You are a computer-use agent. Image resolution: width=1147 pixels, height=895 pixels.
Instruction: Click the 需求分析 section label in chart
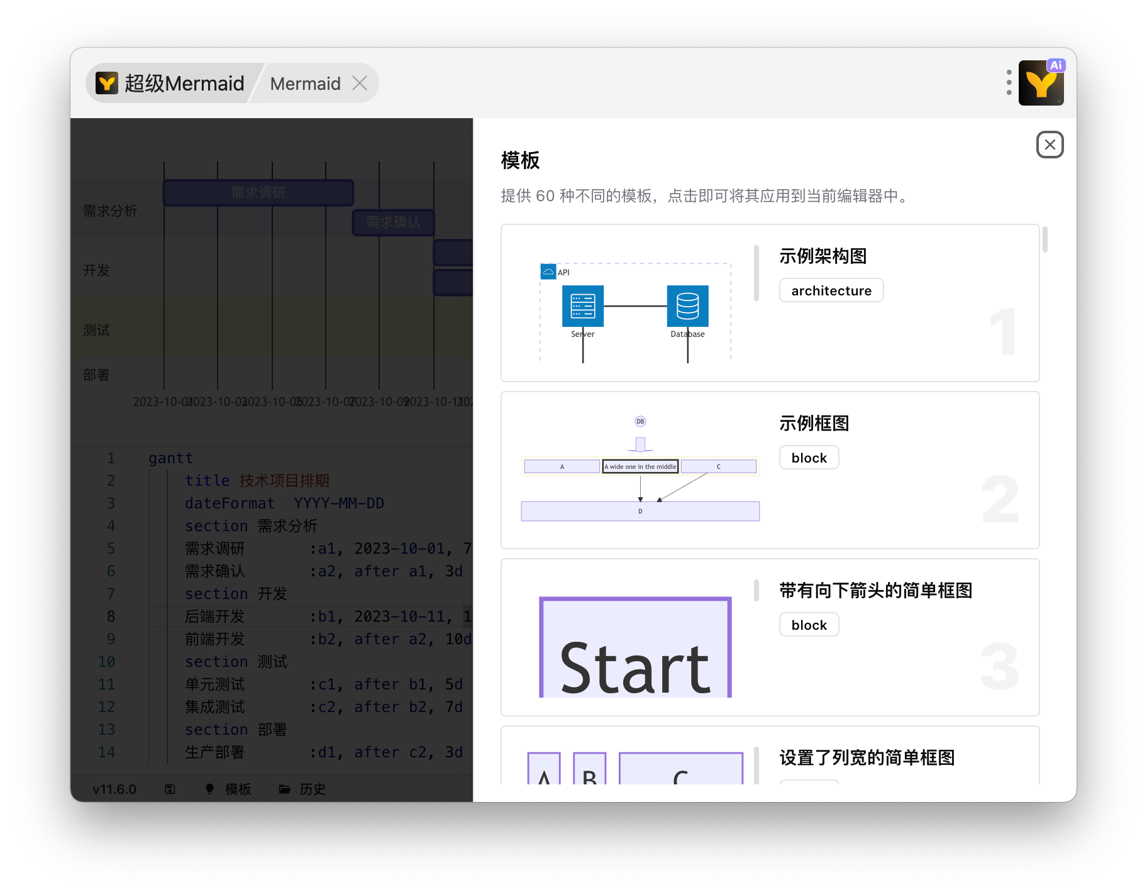(110, 211)
